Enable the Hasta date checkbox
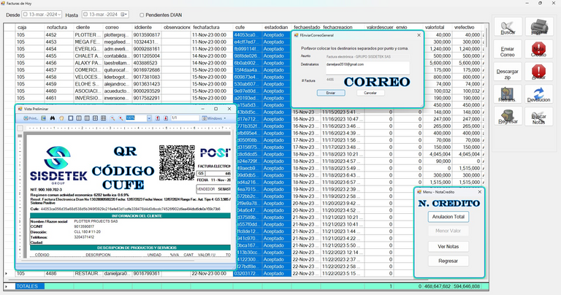 click(85, 15)
